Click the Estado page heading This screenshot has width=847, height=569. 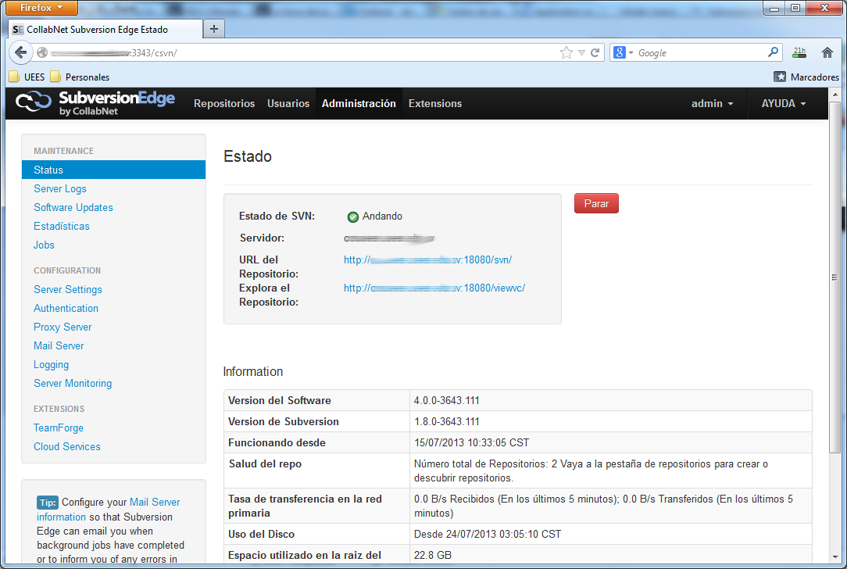[248, 156]
